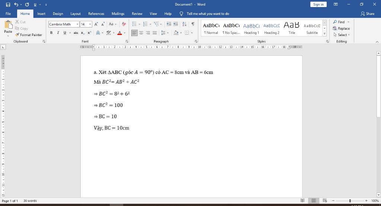Image resolution: width=381 pixels, height=206 pixels.
Task: Click the Numbering list icon
Action: click(x=145, y=24)
